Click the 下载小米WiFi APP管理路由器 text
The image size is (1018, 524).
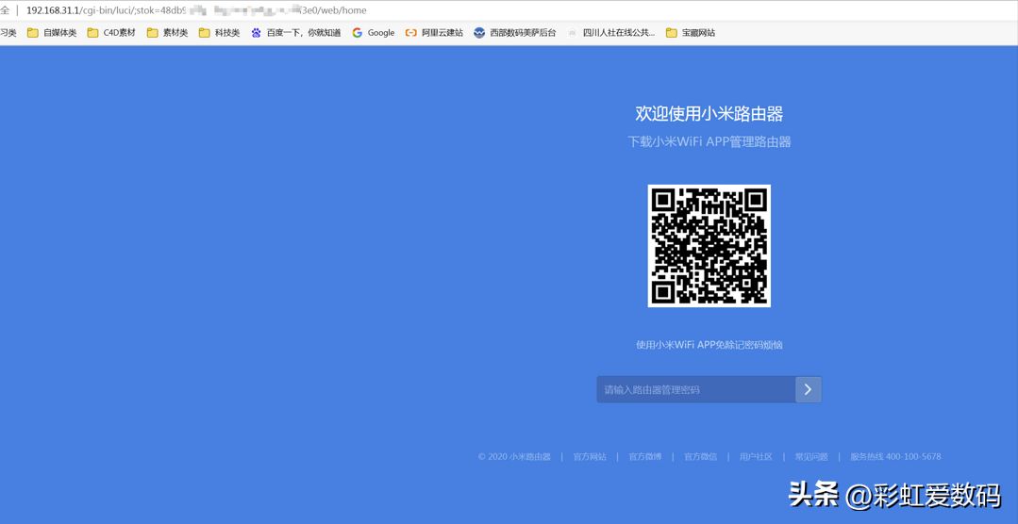click(709, 141)
